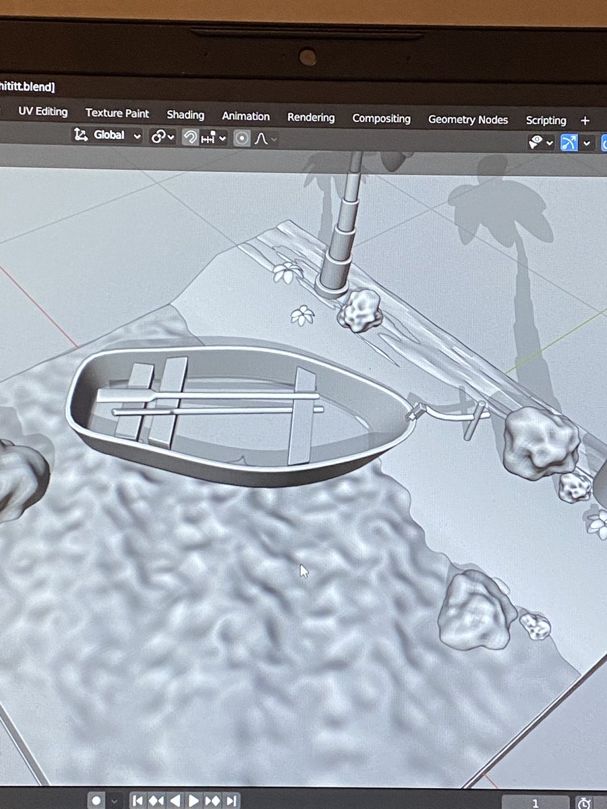Jump to the previous keyframe
The image size is (607, 809).
pos(156,801)
